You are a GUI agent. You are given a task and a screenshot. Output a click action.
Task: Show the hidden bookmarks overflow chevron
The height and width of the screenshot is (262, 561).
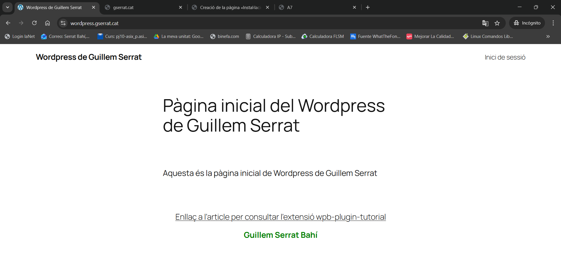(x=548, y=36)
